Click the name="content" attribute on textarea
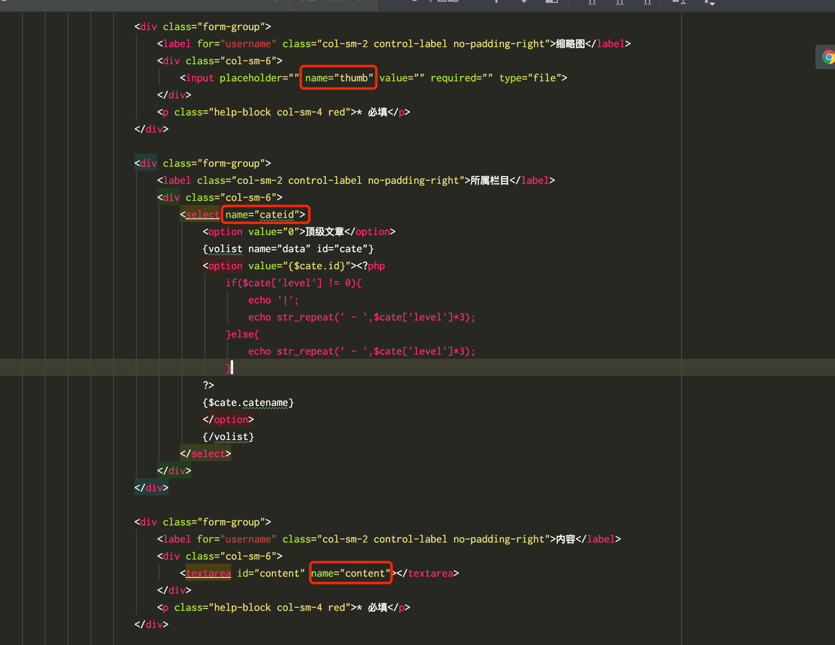Viewport: 835px width, 645px height. pos(350,573)
